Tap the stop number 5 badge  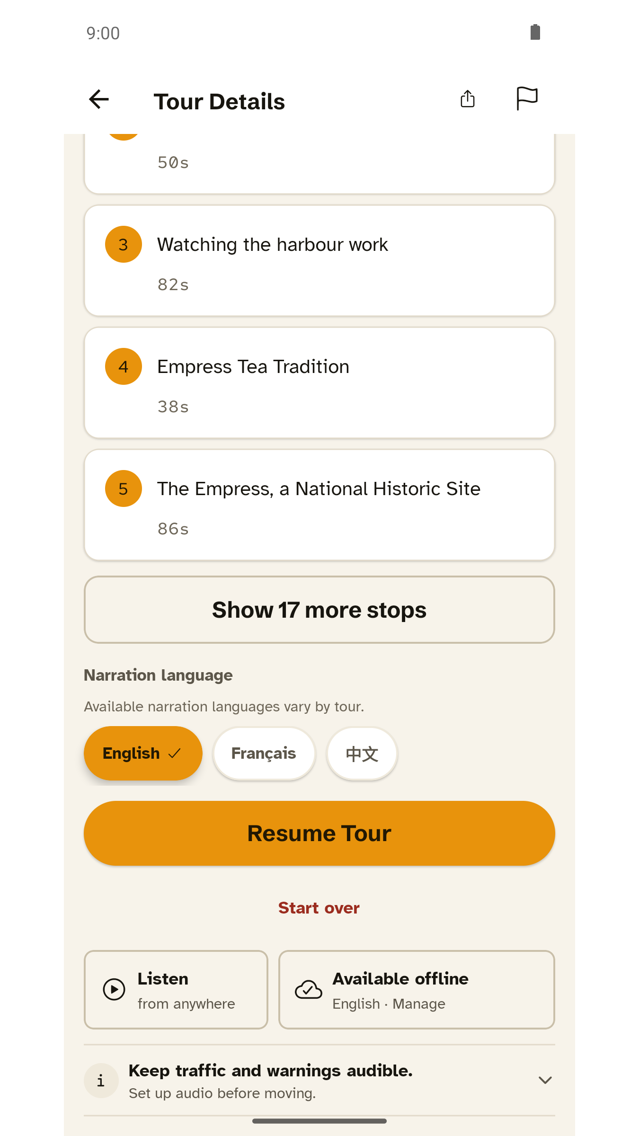124,488
